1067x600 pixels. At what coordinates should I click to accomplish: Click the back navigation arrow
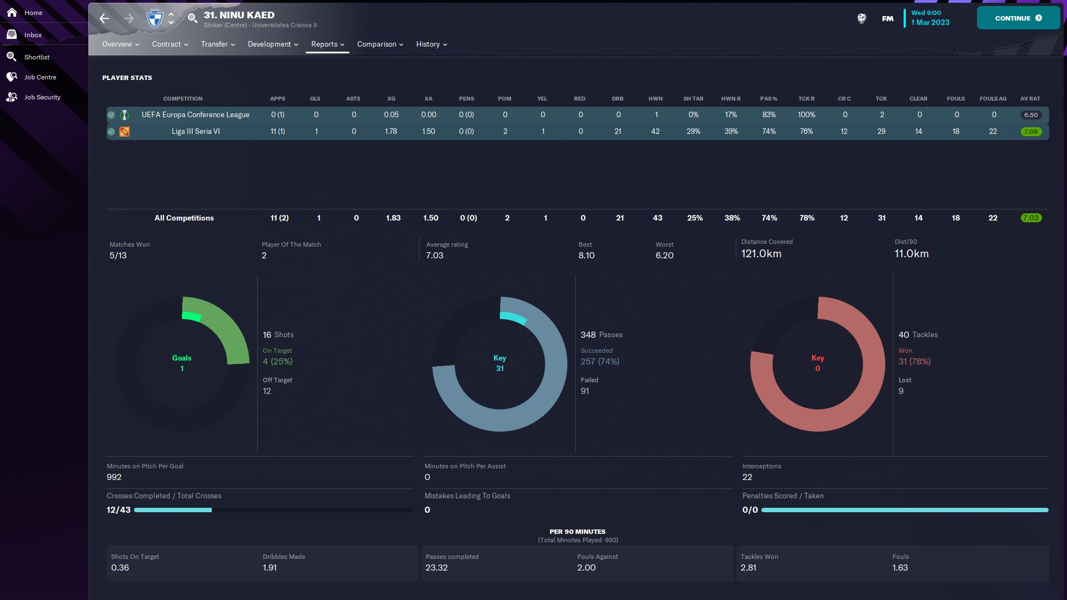[x=104, y=18]
